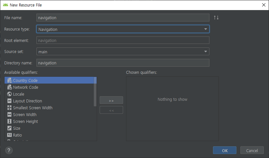Click the File name input field

click(123, 18)
